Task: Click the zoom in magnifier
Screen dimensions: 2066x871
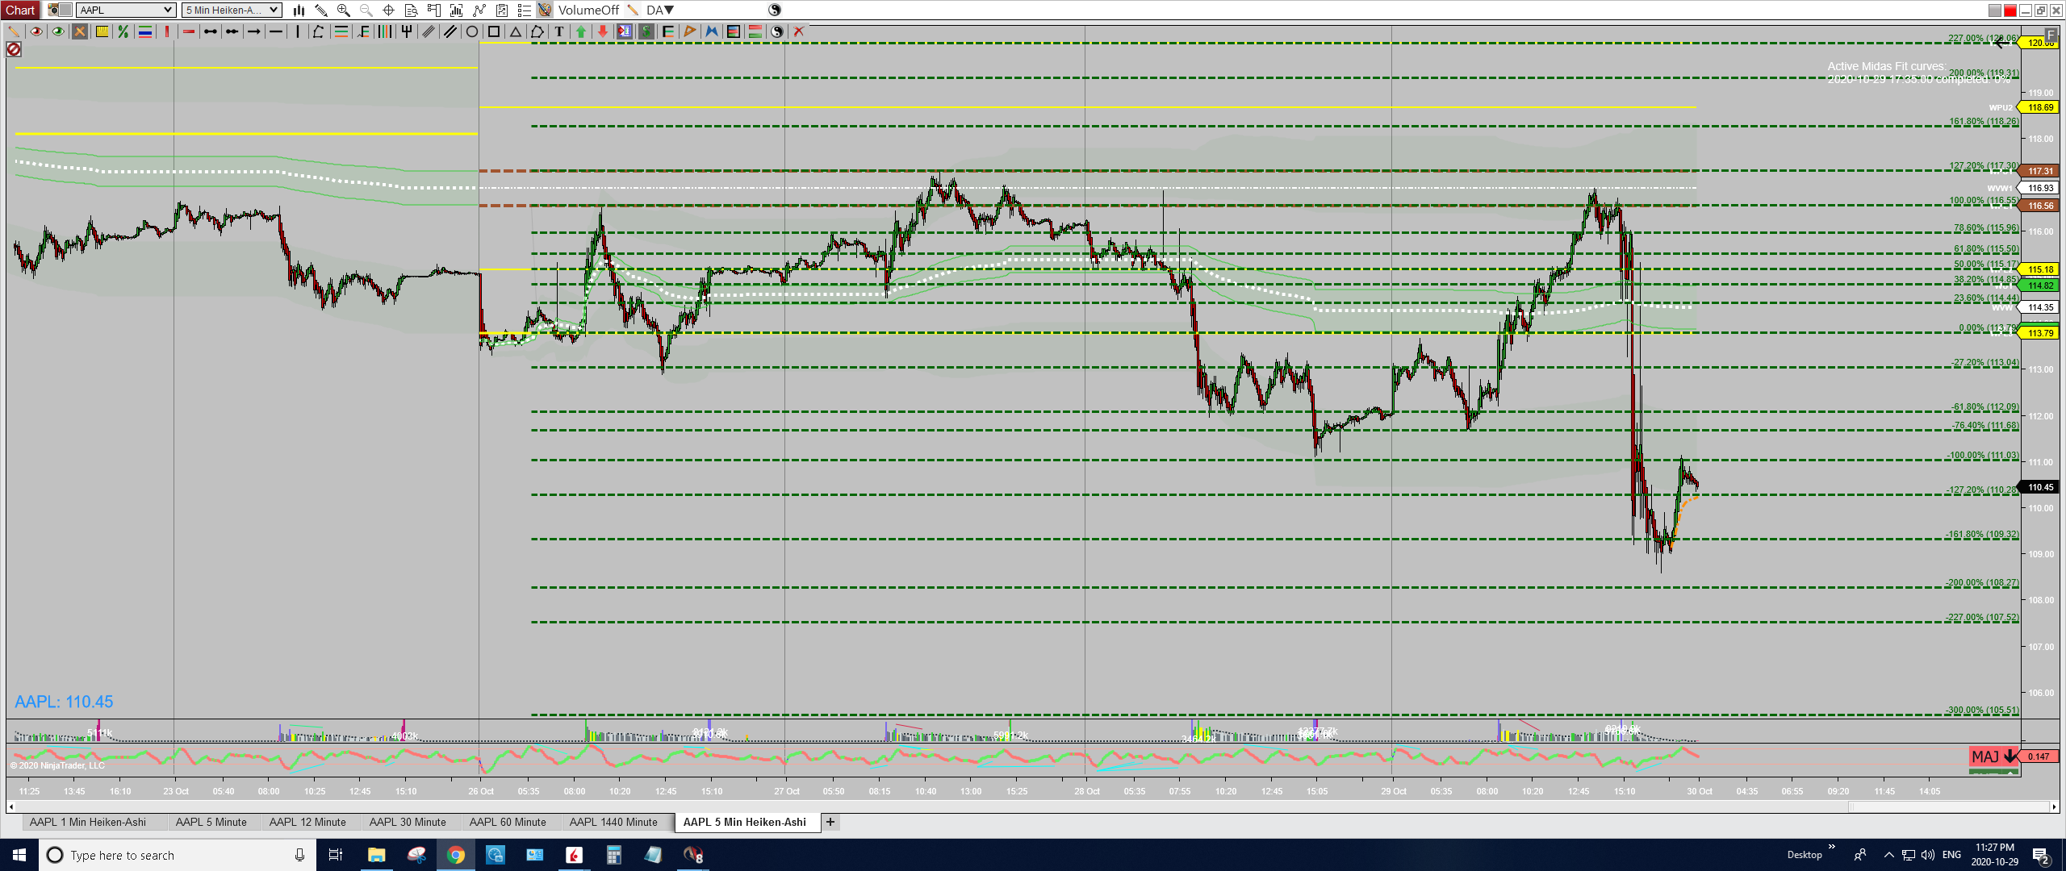Action: coord(343,10)
